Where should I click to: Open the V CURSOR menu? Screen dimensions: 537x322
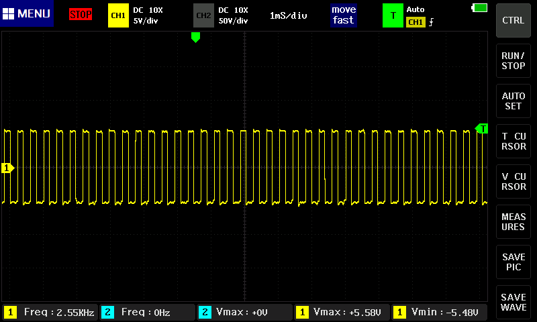514,181
